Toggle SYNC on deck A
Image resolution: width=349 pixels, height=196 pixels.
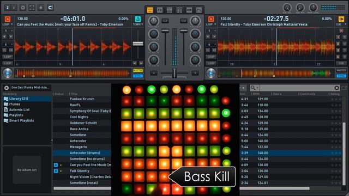138,76
